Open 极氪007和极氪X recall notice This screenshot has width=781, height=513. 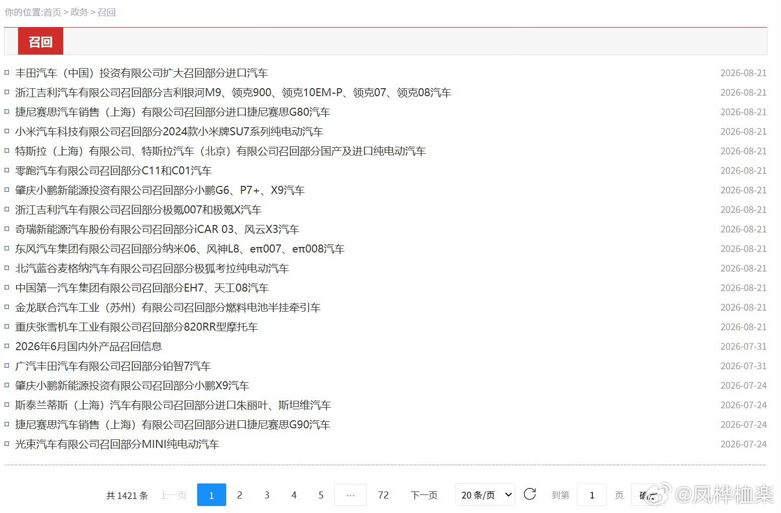pyautogui.click(x=138, y=210)
